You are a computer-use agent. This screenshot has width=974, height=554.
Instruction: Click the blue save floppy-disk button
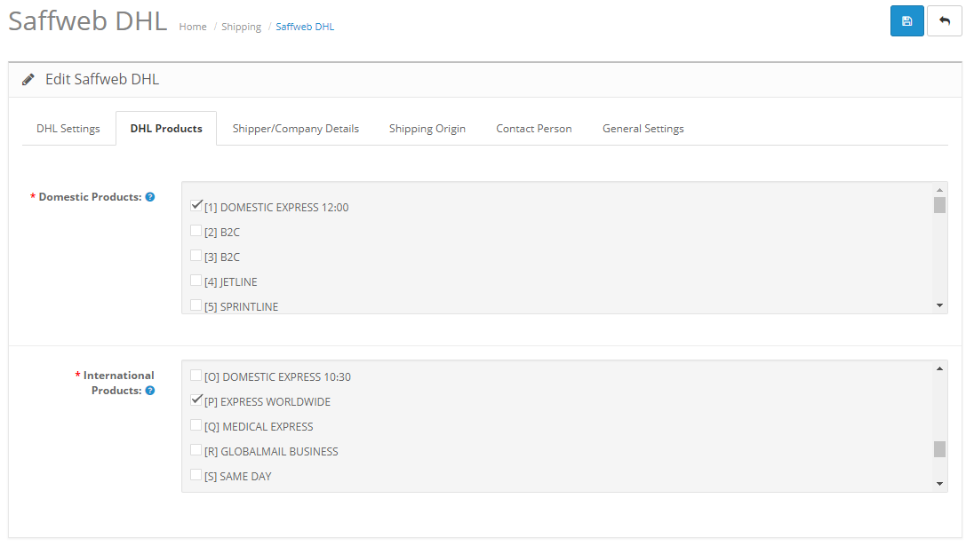point(907,21)
